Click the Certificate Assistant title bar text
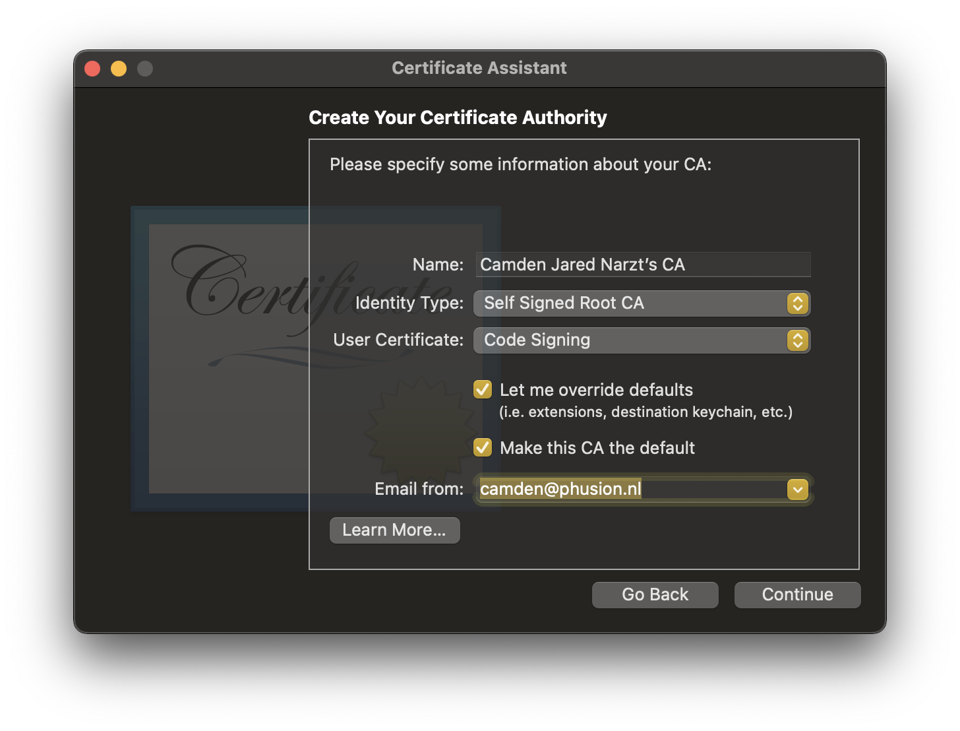 coord(479,68)
